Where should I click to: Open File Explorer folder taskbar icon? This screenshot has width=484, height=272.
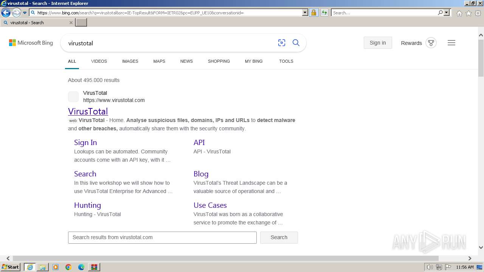pos(43,267)
